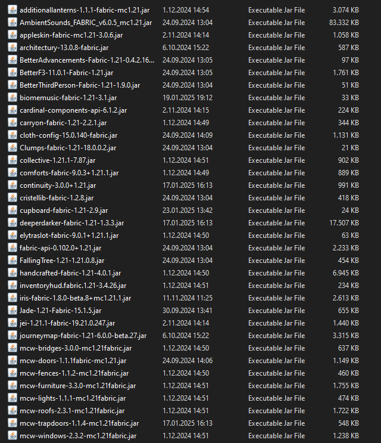Click the icon next to mcw-fences-1.1.2-mc1.21fabric.jar
This screenshot has height=443, width=381.
tap(12, 373)
